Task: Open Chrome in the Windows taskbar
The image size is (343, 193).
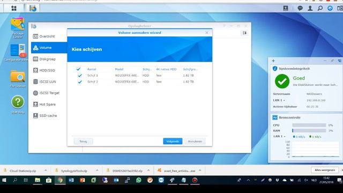Action: (60, 180)
